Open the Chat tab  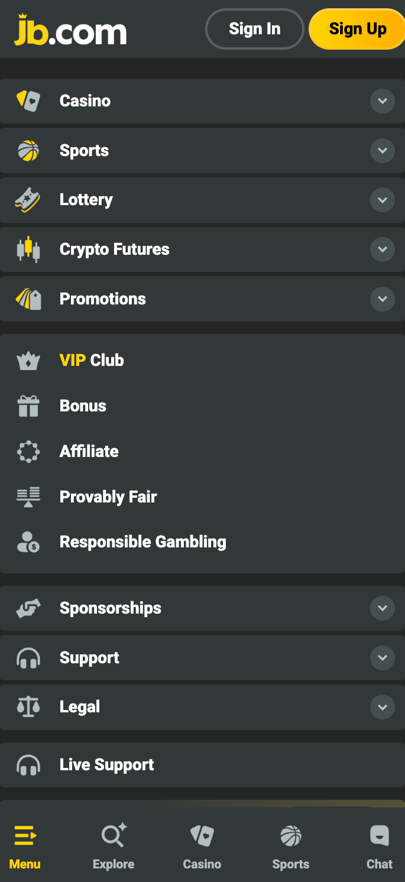(x=379, y=847)
